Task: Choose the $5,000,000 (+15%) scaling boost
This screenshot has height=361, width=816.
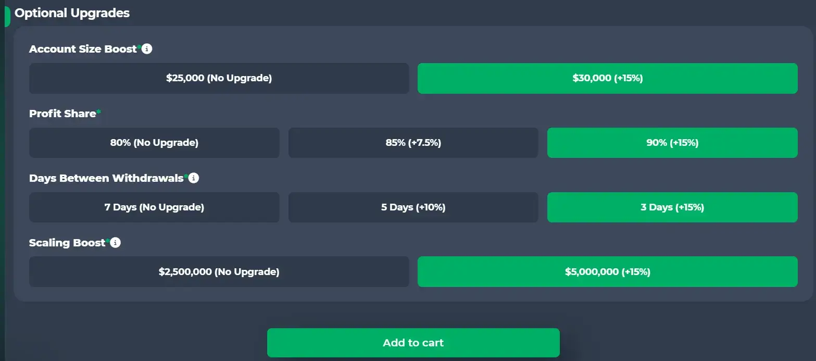Action: [x=607, y=271]
